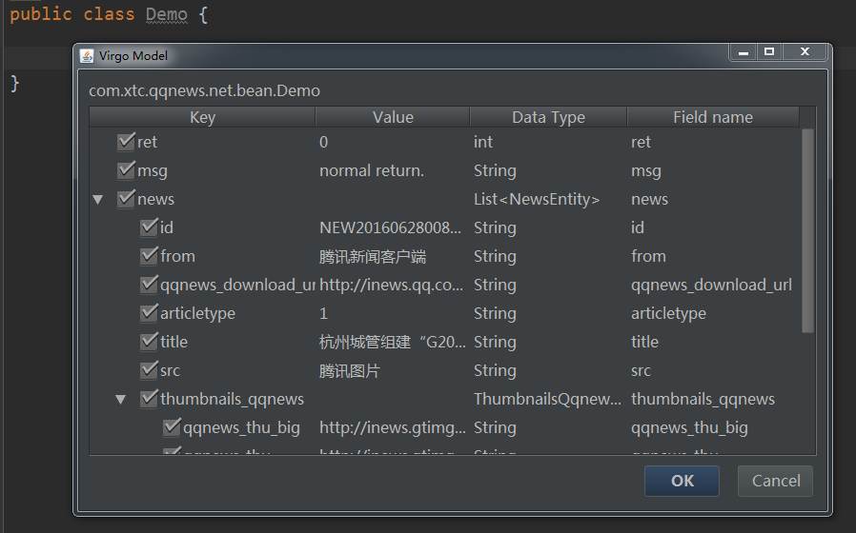Collapse the news tree node
The height and width of the screenshot is (533, 856).
coord(97,200)
